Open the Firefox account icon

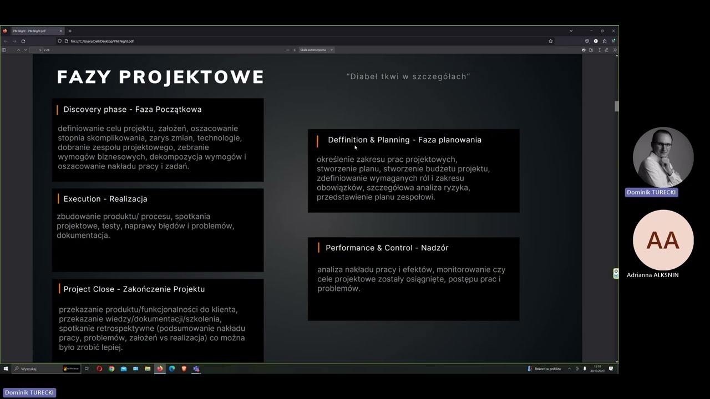click(x=596, y=41)
